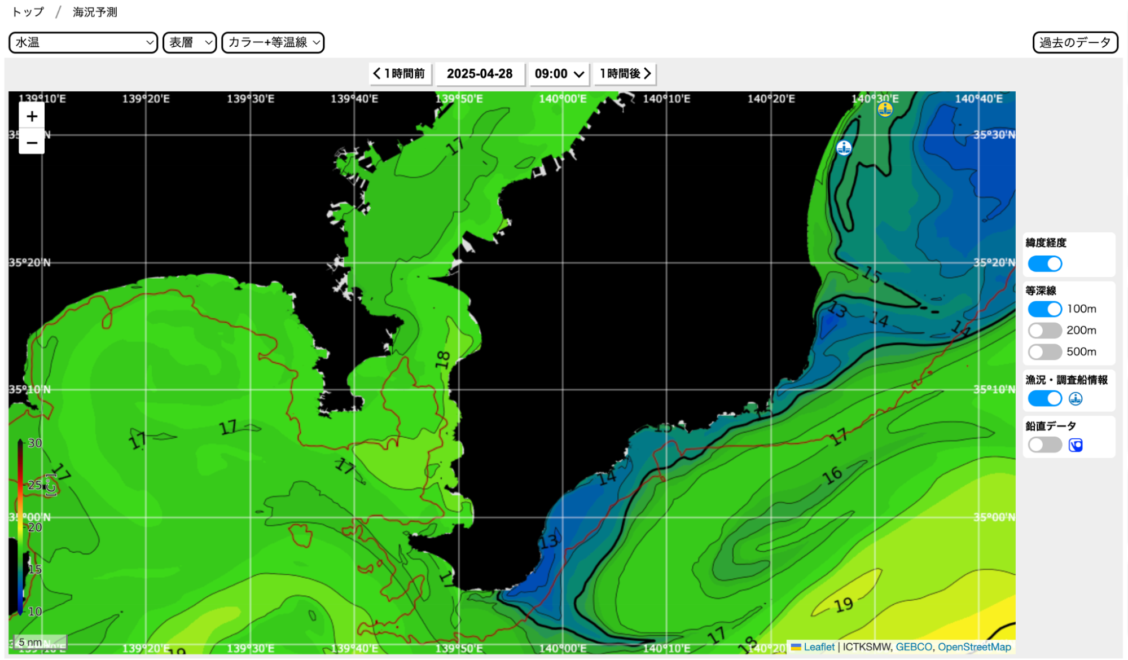
Task: Go to previous hour with 1時間前
Action: [x=400, y=74]
